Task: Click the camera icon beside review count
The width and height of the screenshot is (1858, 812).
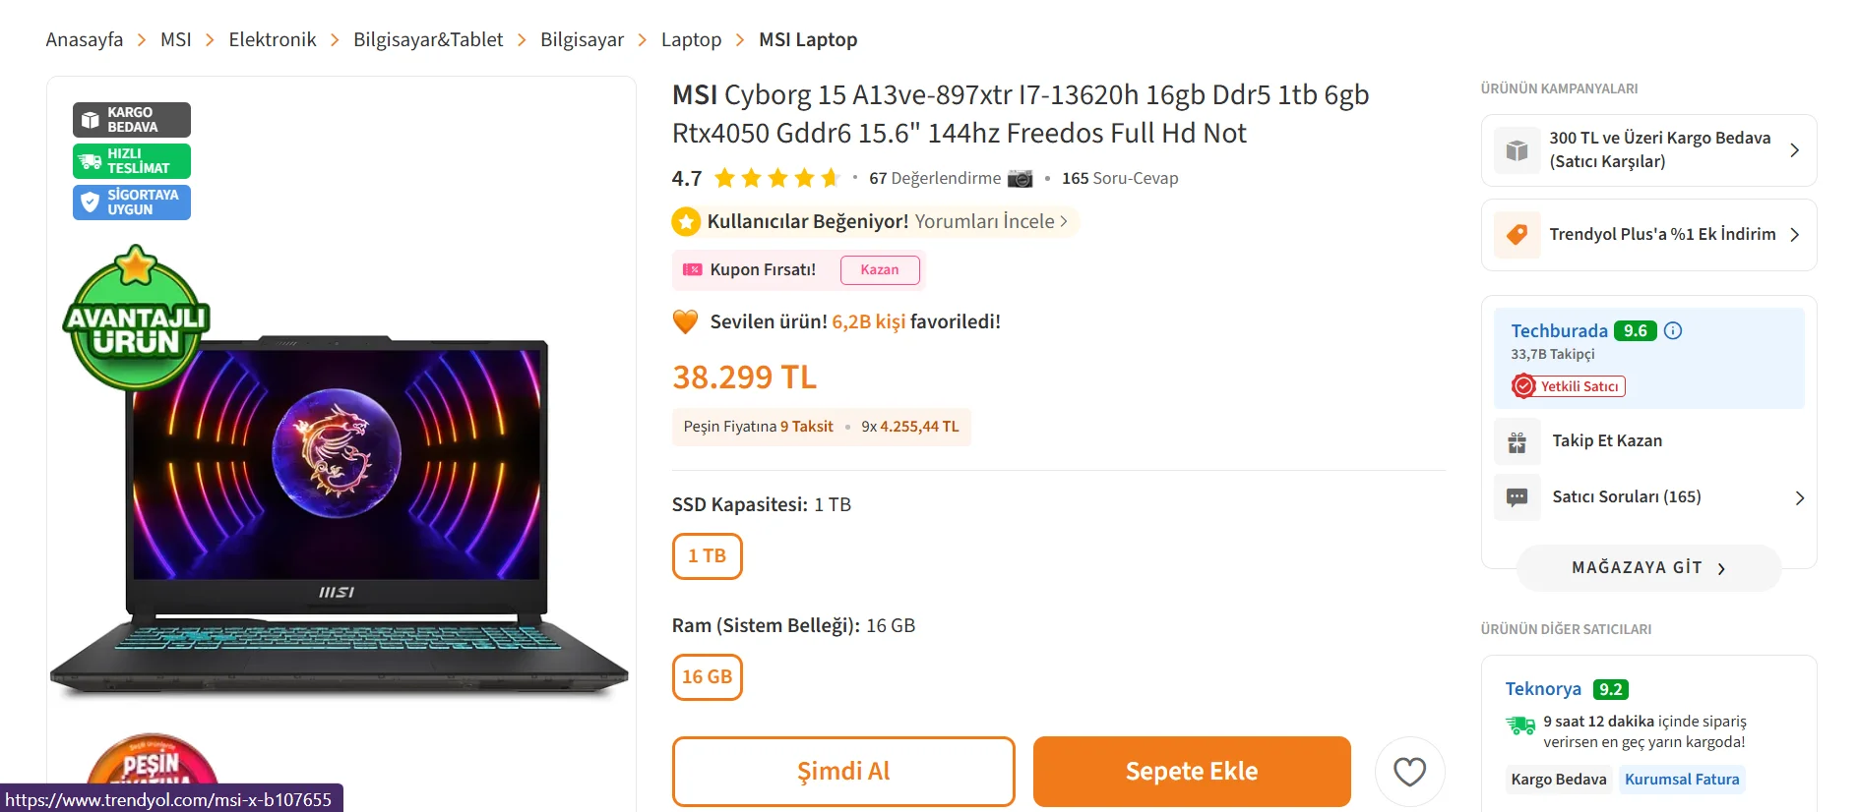Action: (1021, 178)
